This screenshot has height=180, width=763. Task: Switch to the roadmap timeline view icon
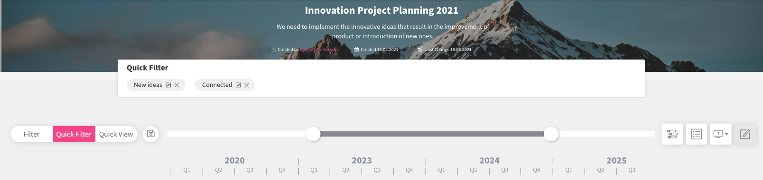672,134
